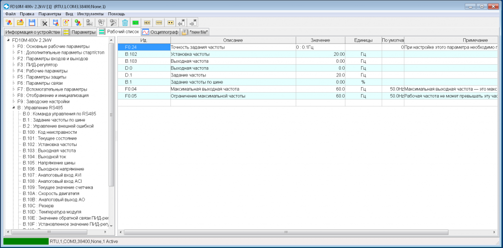Image resolution: width=503 pixels, height=248 pixels.
Task: Click the open folder toolbar icon
Action: click(20, 23)
